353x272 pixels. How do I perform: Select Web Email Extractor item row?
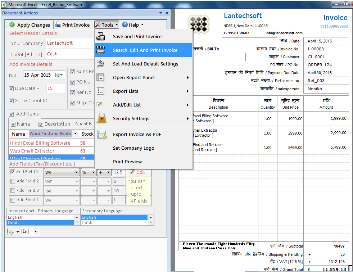click(51, 151)
